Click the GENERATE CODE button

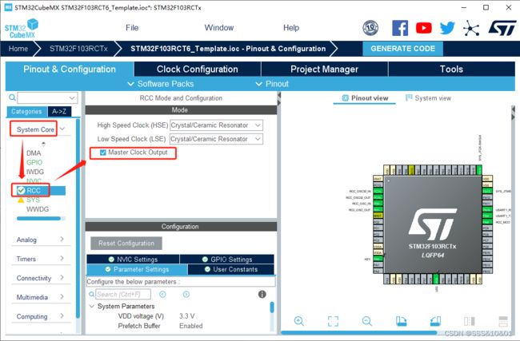tap(403, 49)
